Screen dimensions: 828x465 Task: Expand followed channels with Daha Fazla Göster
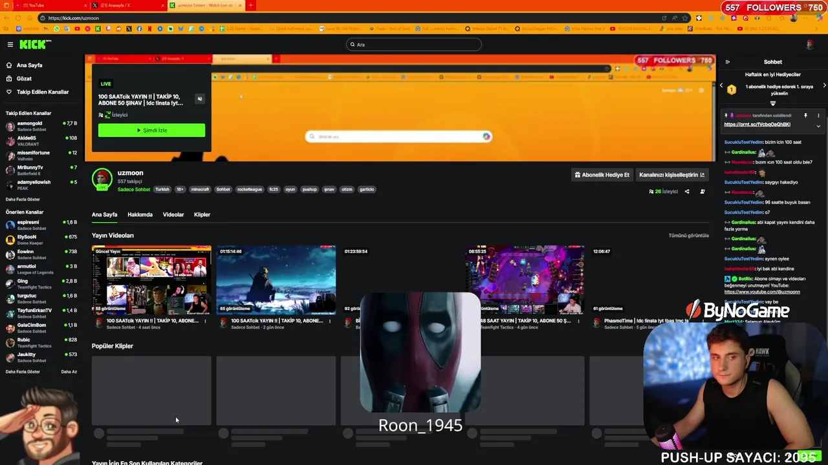(x=23, y=200)
